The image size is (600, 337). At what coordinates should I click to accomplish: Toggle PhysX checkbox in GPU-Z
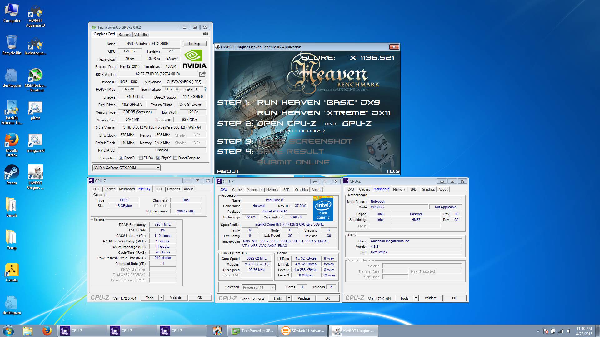pyautogui.click(x=158, y=158)
